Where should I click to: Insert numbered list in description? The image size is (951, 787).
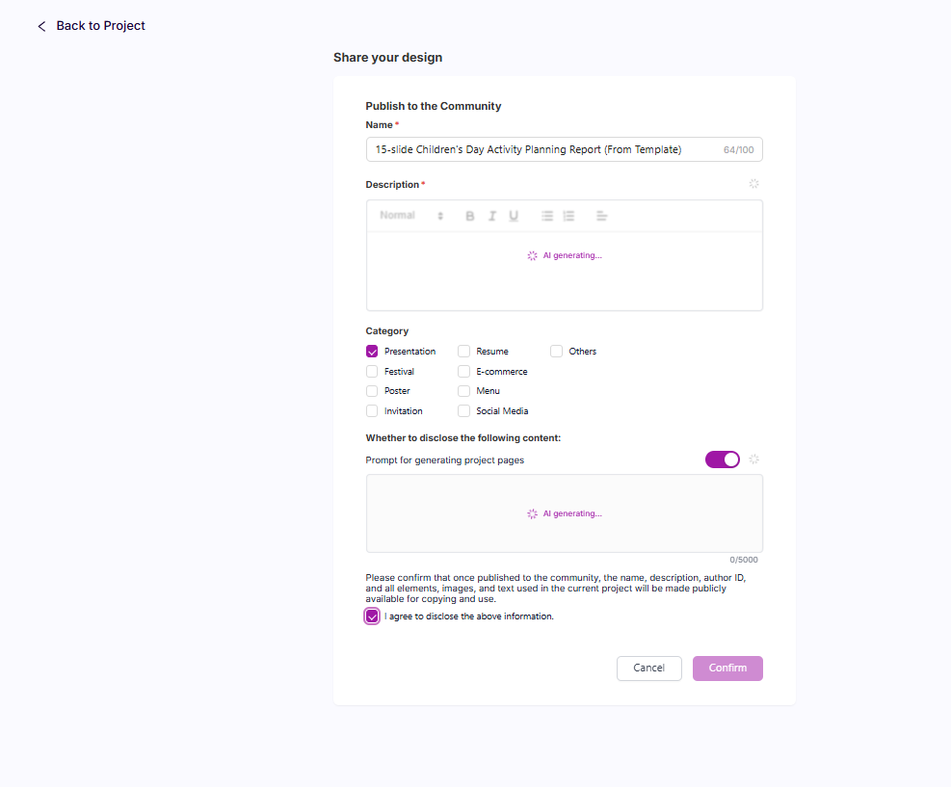tap(568, 216)
